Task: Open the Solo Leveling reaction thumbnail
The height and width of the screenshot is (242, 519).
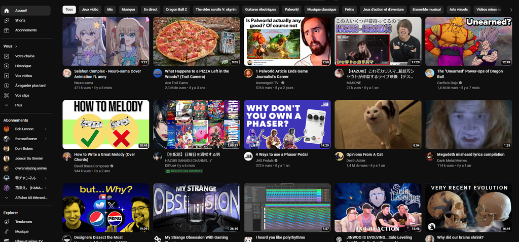Action: tap(378, 208)
